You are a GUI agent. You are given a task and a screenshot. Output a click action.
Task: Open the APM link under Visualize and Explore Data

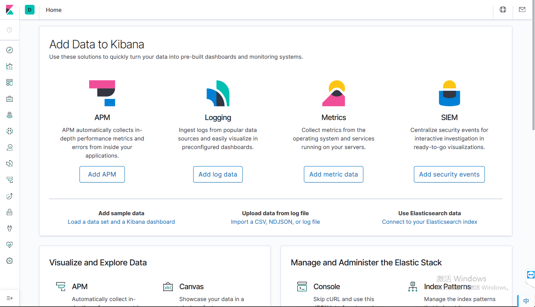(80, 287)
